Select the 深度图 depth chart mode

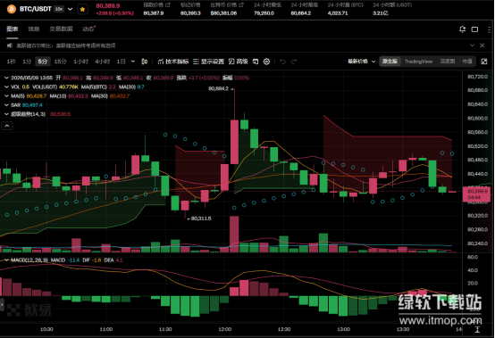point(448,62)
